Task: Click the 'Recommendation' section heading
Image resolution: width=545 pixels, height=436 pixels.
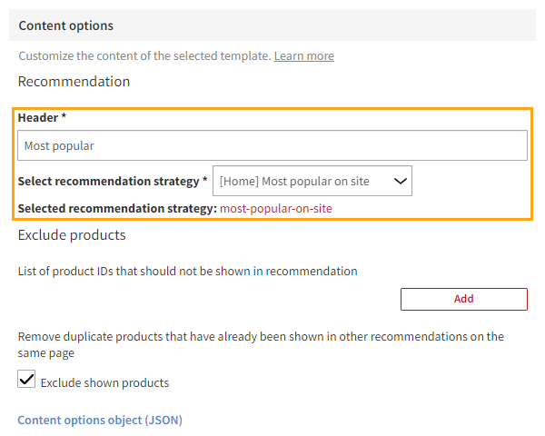Action: pos(74,82)
